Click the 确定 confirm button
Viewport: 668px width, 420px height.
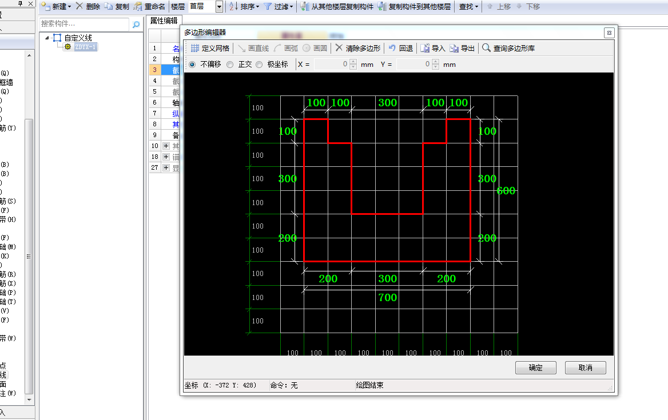[535, 367]
